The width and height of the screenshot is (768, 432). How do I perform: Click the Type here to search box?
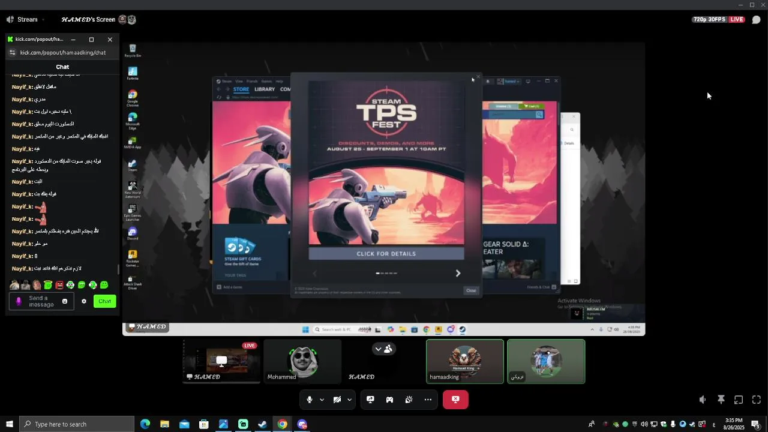pos(77,424)
